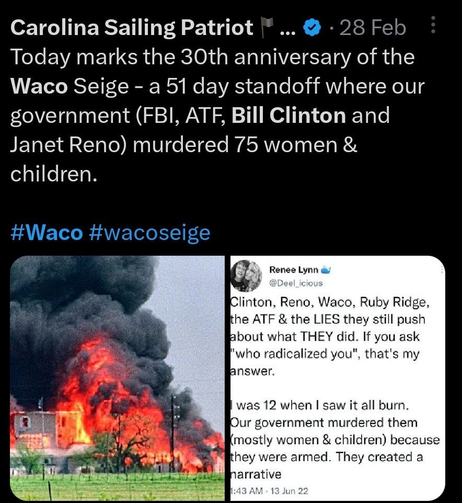
Task: Click the 'who radicalized you' line
Action: point(325,355)
